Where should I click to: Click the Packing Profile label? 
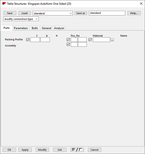14,39
